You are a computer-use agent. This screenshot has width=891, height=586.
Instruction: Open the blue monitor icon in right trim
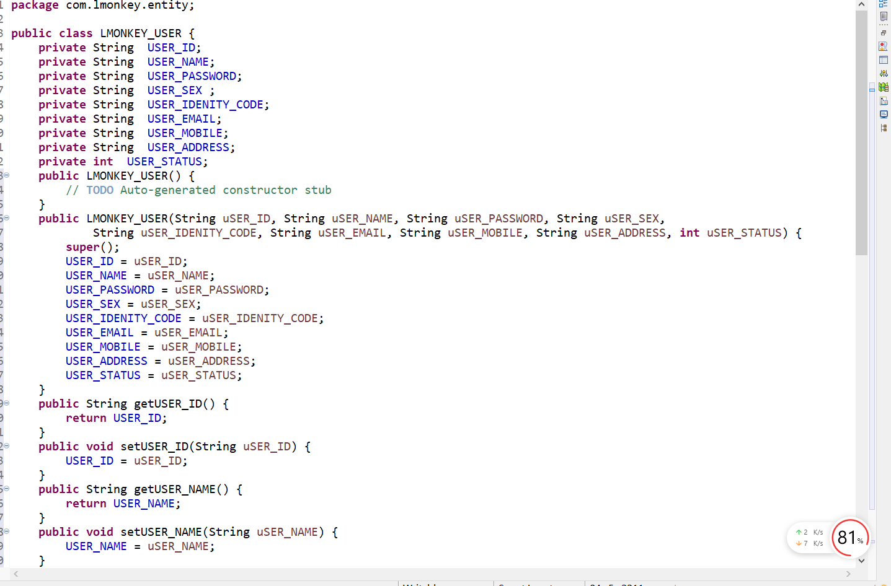tap(884, 115)
